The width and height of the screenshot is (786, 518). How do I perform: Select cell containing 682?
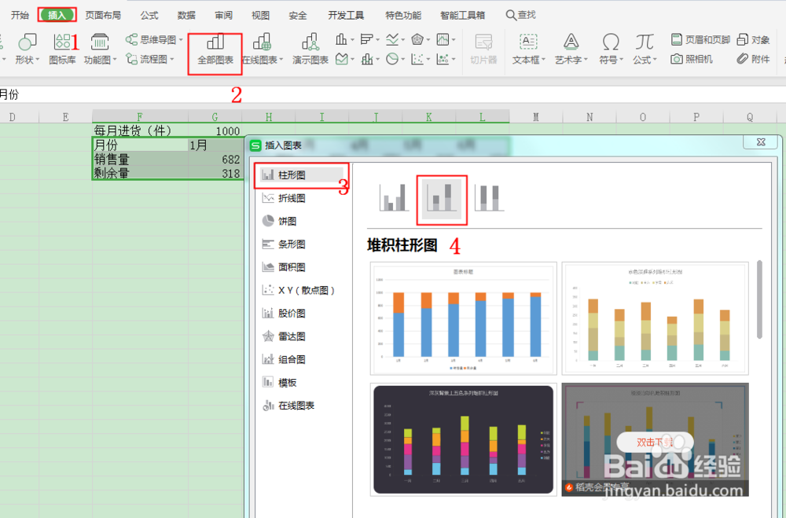point(215,160)
